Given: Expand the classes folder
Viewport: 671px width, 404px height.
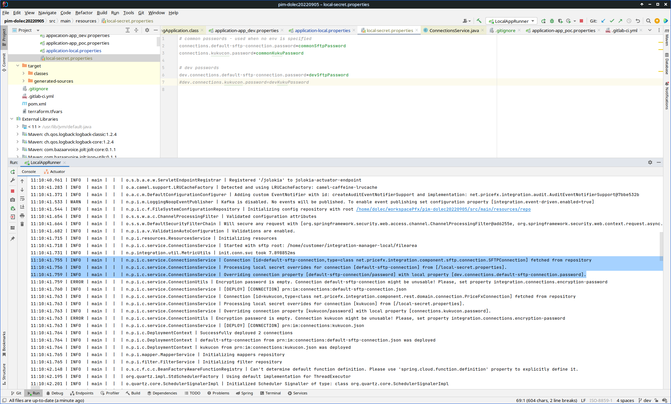Looking at the screenshot, I should pyautogui.click(x=23, y=73).
